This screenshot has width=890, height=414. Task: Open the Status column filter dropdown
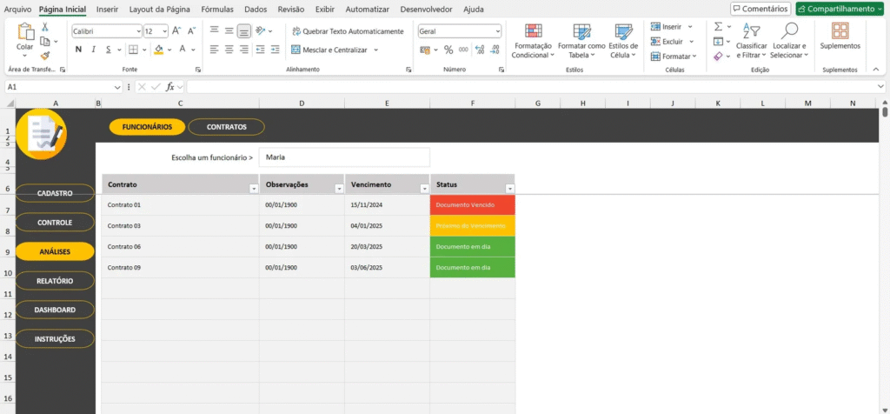point(509,188)
